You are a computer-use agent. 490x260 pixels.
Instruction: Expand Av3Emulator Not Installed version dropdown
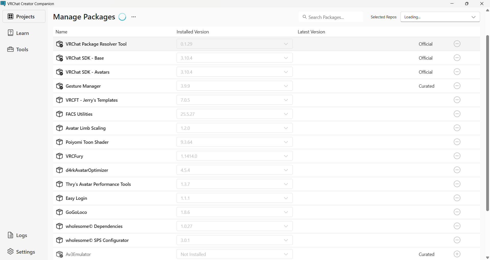click(235, 254)
